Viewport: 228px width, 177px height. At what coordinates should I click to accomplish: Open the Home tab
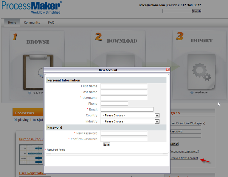(12, 22)
